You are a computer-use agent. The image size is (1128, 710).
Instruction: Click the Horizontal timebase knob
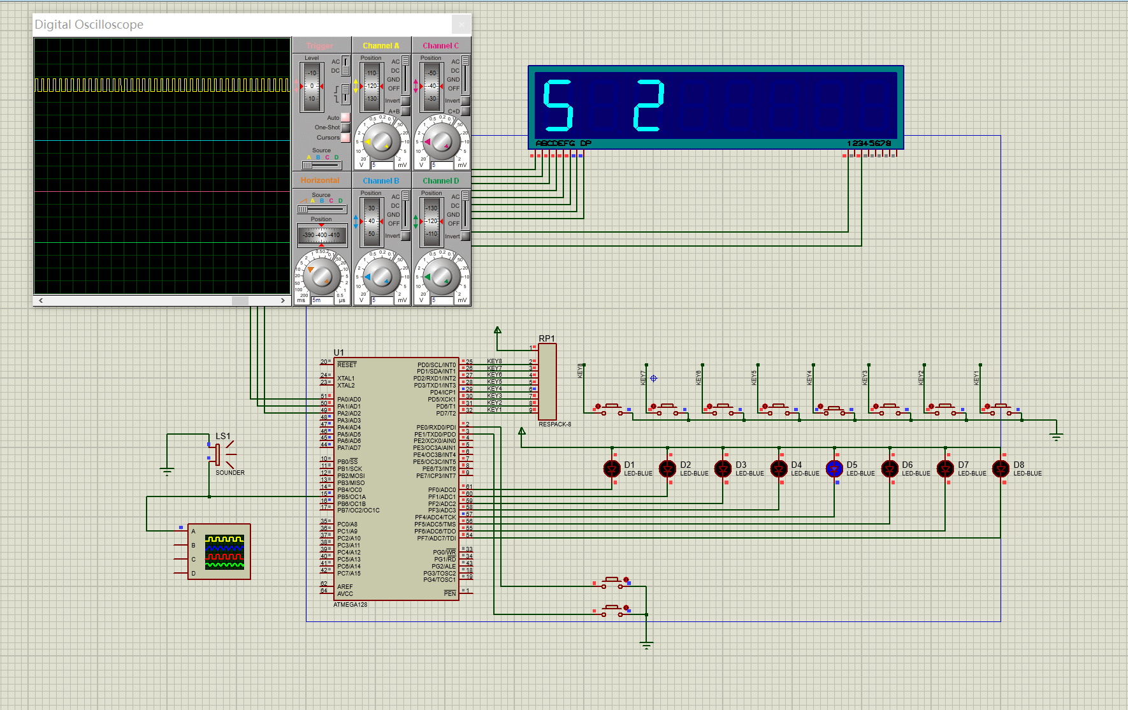pyautogui.click(x=321, y=277)
